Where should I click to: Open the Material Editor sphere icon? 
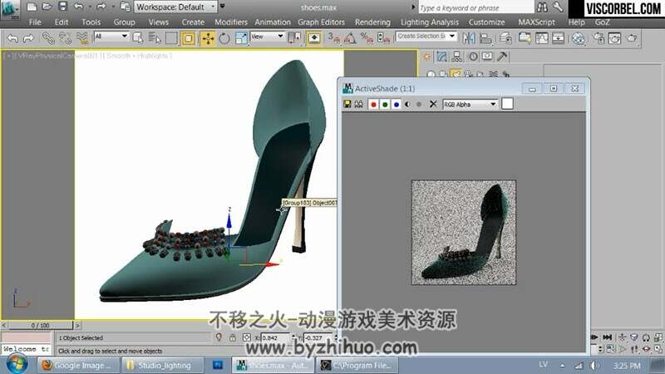[578, 38]
